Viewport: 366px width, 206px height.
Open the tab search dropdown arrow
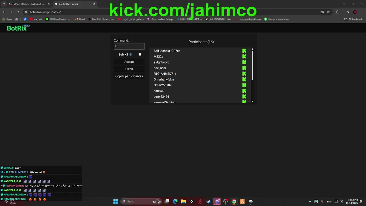pos(4,4)
